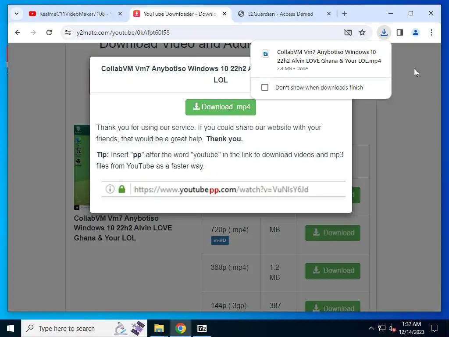The height and width of the screenshot is (337, 449).
Task: Download the 720p (.mp4) version
Action: pos(333,233)
